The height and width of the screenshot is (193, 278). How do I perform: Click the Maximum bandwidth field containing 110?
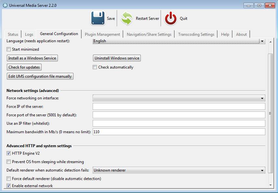click(x=179, y=132)
